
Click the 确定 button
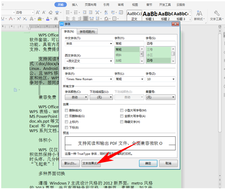tap(148, 163)
